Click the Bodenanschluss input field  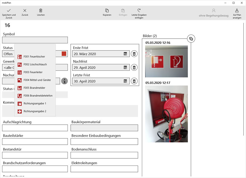coord(104,155)
